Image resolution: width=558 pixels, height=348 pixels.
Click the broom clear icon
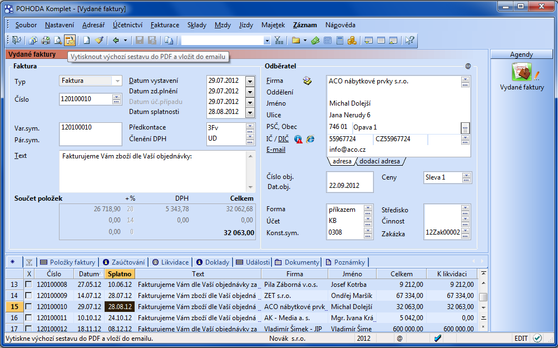click(x=99, y=41)
